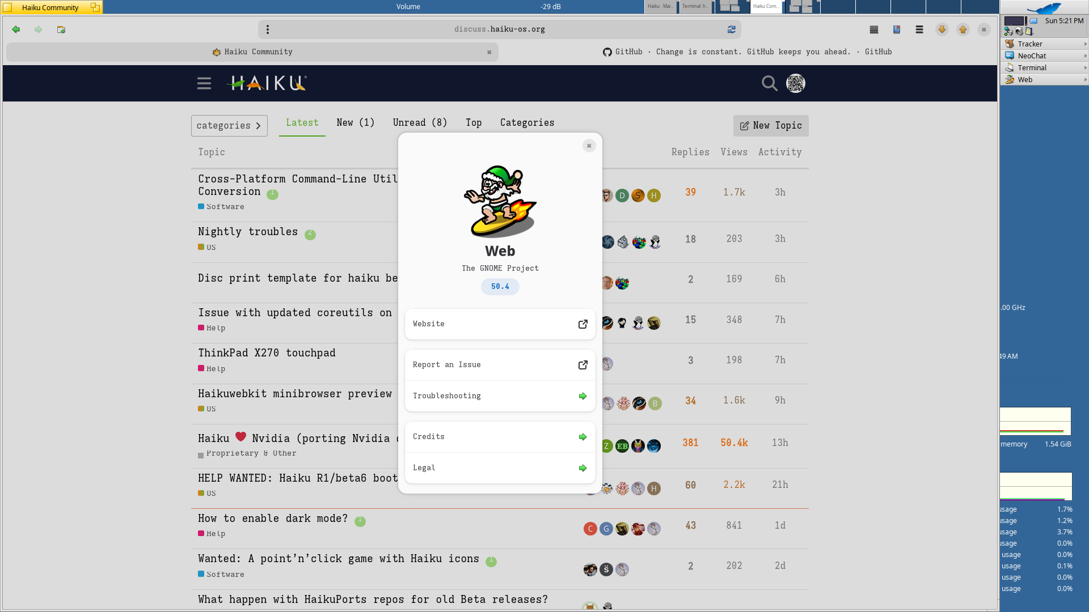Sort topics by the Replies column header
Screen dimensions: 1089x612
690,152
